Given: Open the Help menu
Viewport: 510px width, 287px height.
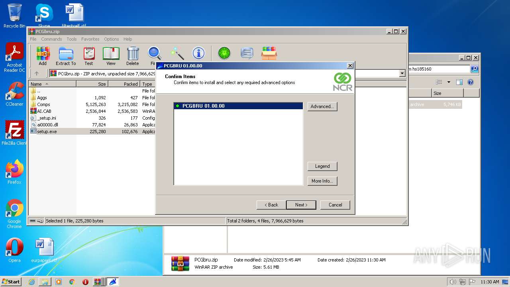Looking at the screenshot, I should click(127, 39).
